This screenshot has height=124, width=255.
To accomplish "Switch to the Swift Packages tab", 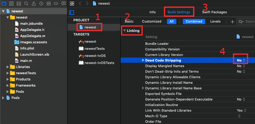I will tap(214, 12).
